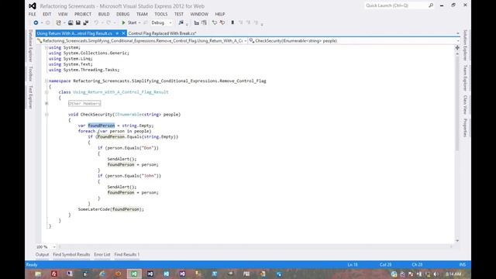Screen dimensions: 496x279
Task: Click the SomeLaterCode(foundPerson) call text
Action: (x=111, y=209)
